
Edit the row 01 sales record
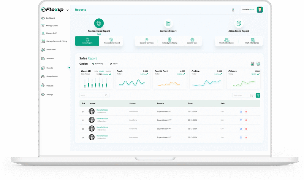pos(241,111)
